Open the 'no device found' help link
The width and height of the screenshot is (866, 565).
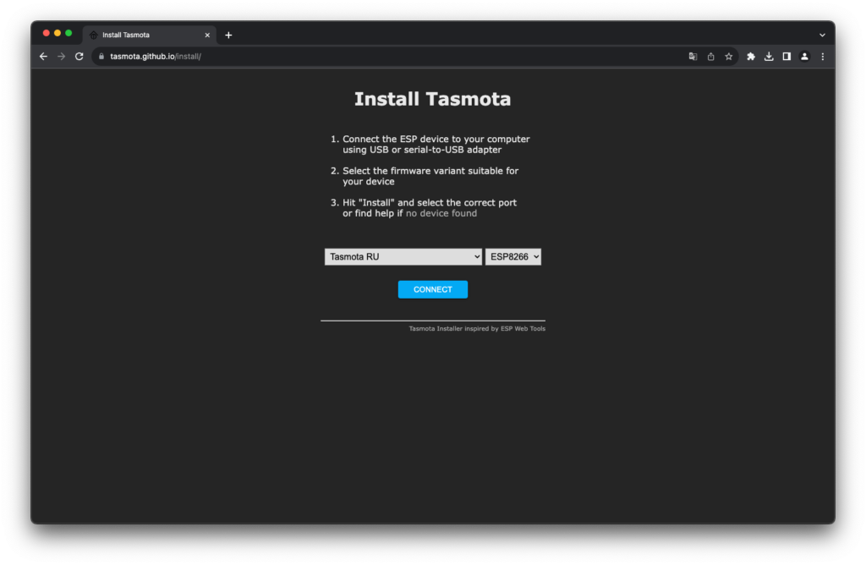coord(441,213)
